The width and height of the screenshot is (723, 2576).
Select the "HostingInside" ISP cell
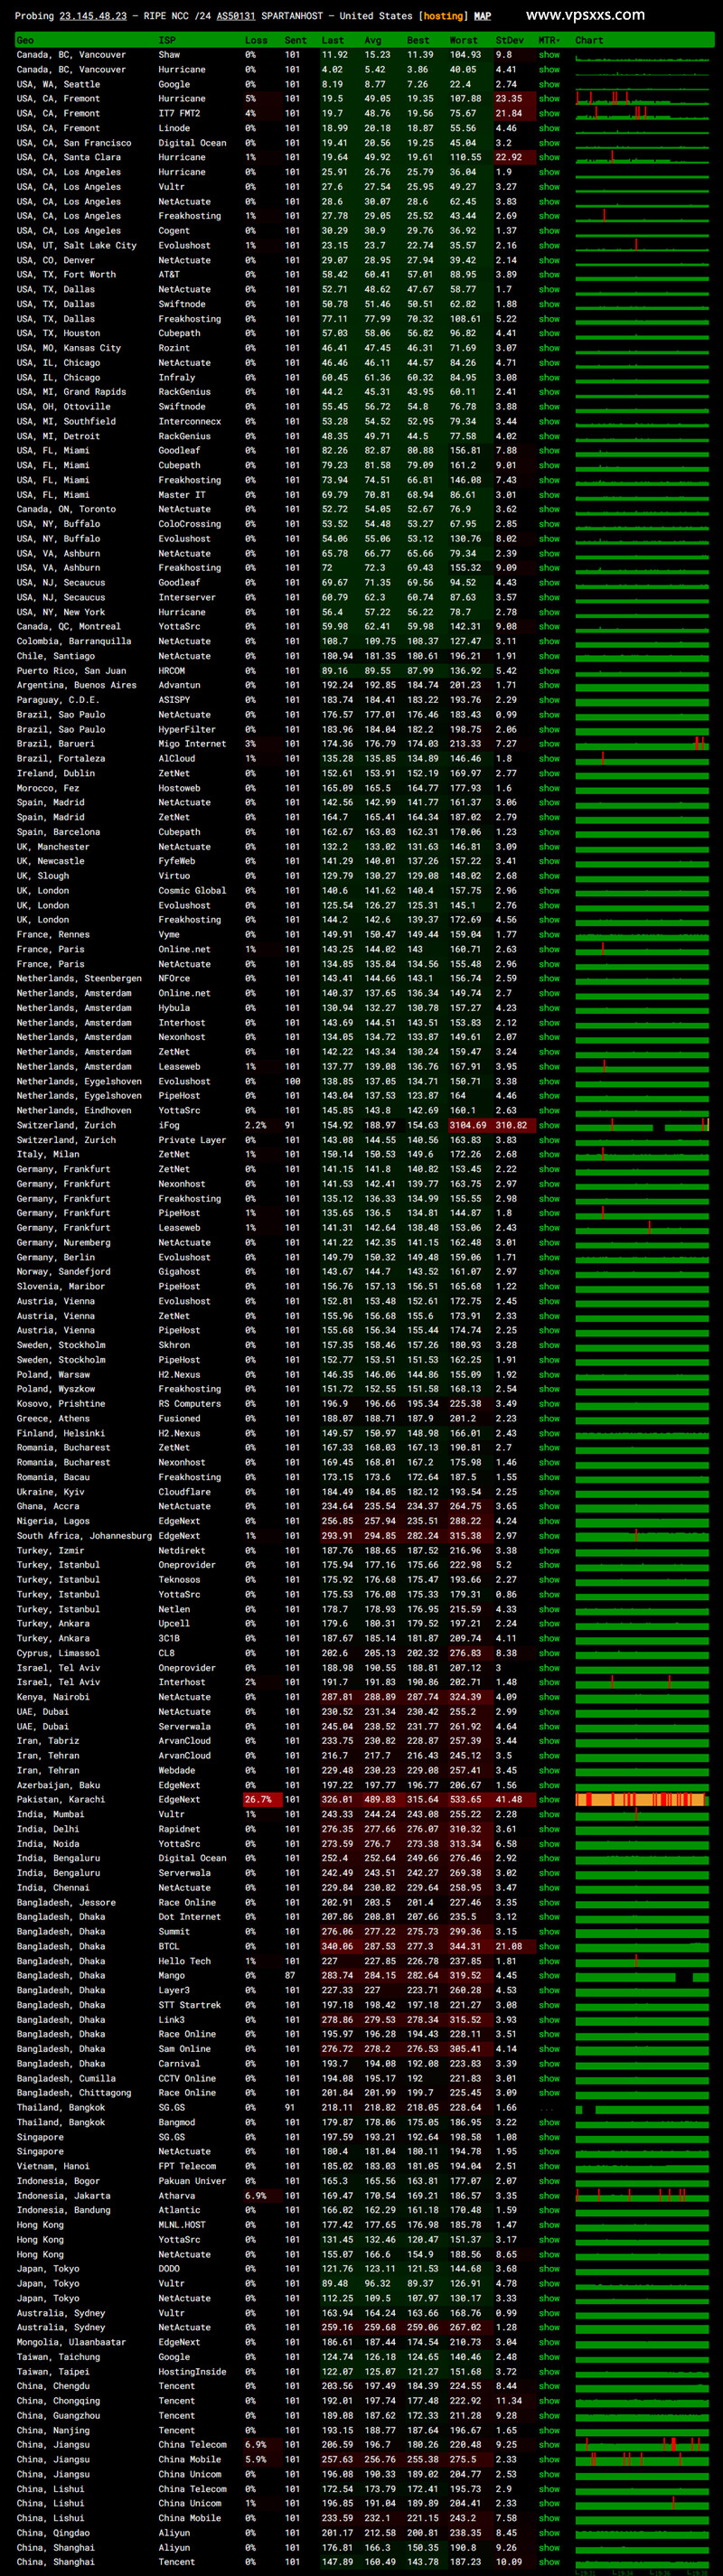pos(192,2372)
